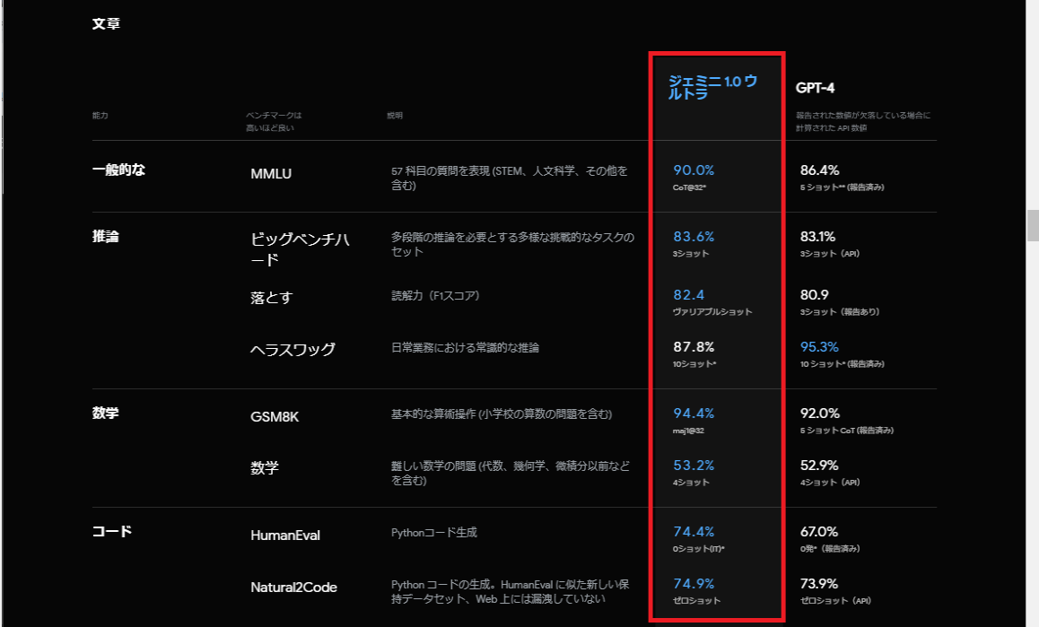Click the ベンチマークは高いほど良い header note

coord(274,122)
